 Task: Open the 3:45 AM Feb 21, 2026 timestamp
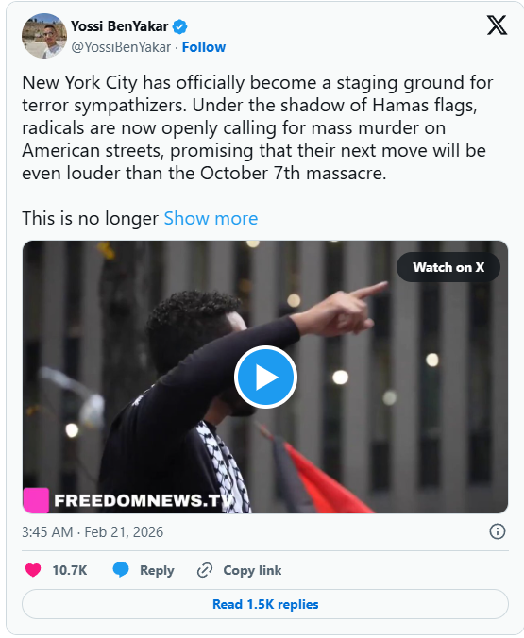pos(93,531)
